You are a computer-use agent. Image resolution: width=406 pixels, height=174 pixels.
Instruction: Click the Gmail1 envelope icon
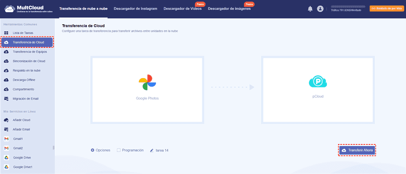click(6, 139)
